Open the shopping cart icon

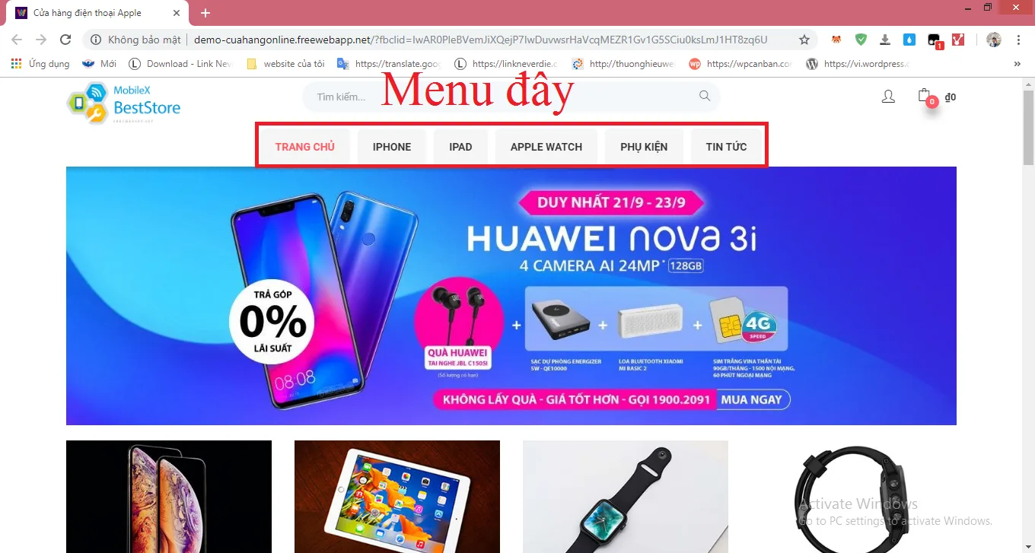[x=925, y=97]
